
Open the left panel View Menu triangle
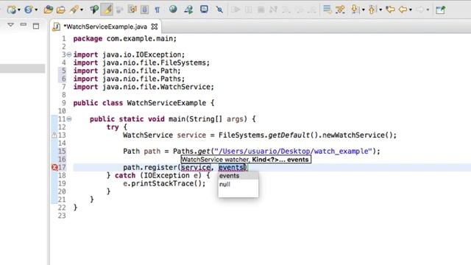point(10,24)
